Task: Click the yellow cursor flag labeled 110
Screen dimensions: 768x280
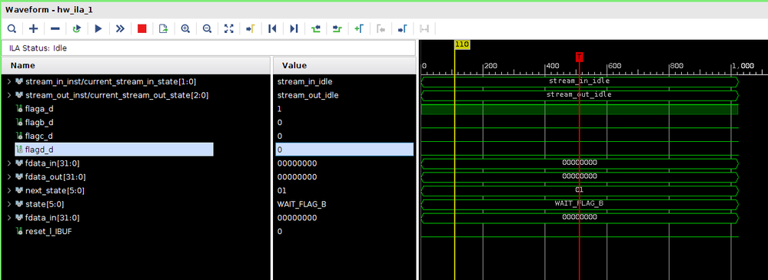Action: 462,44
